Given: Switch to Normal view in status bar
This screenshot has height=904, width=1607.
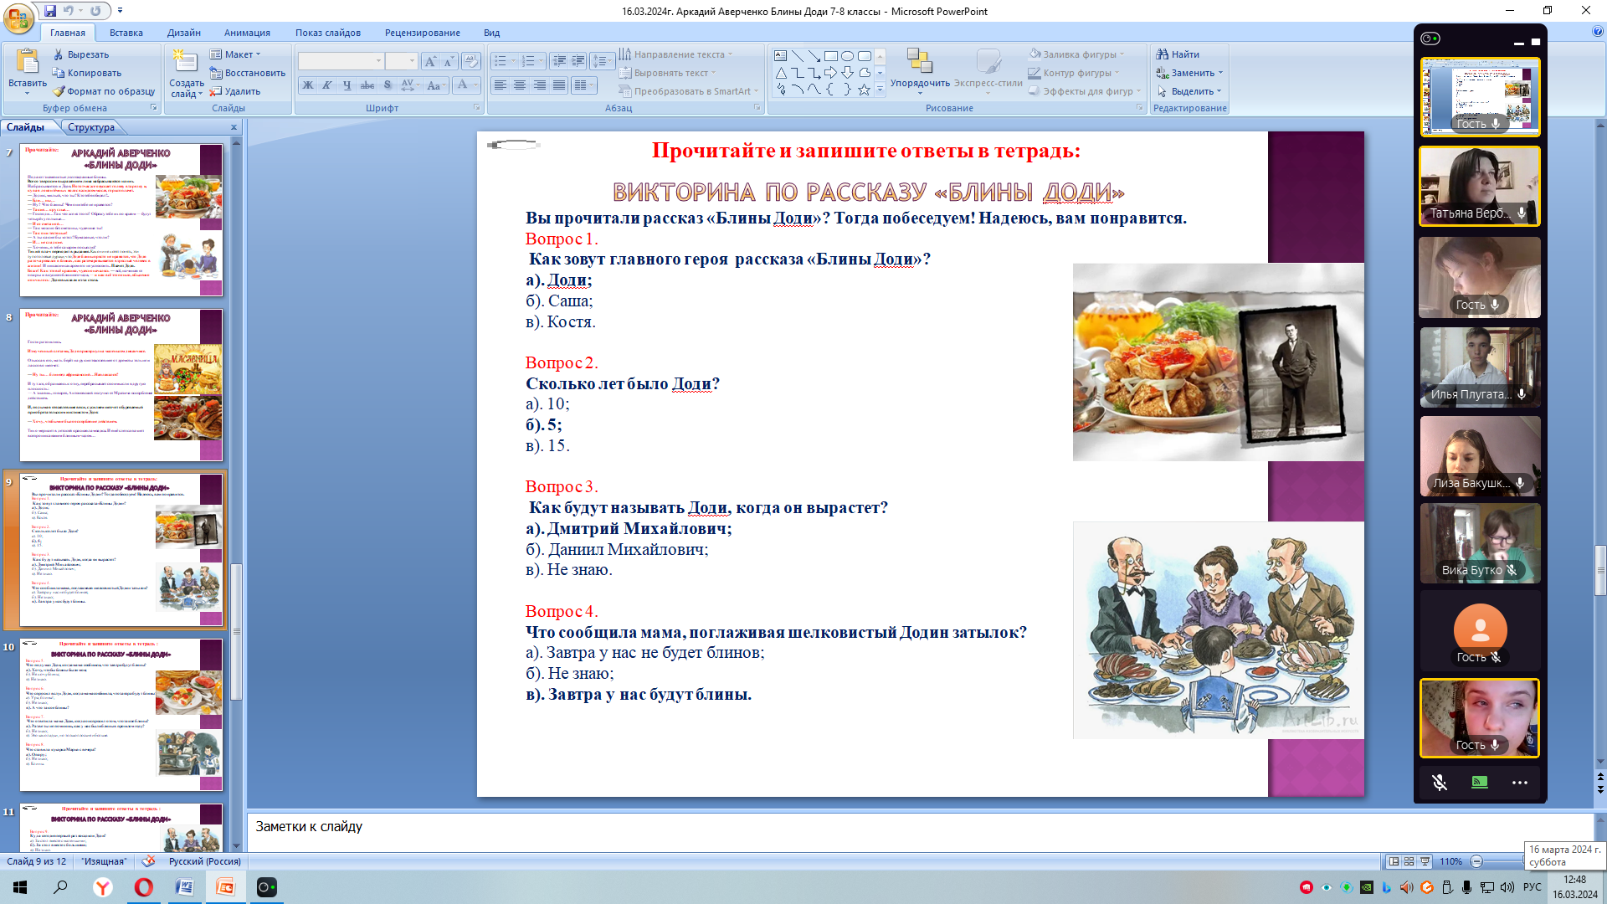Looking at the screenshot, I should (x=1394, y=861).
